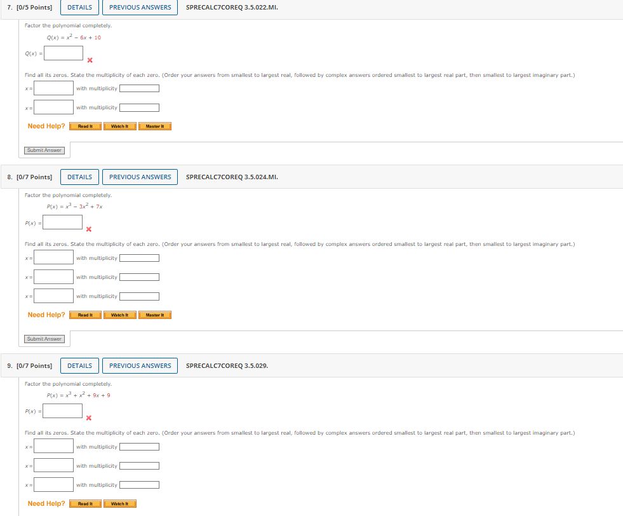The image size is (623, 516).
Task: Open DETAILS for question 9
Action: pyautogui.click(x=79, y=365)
